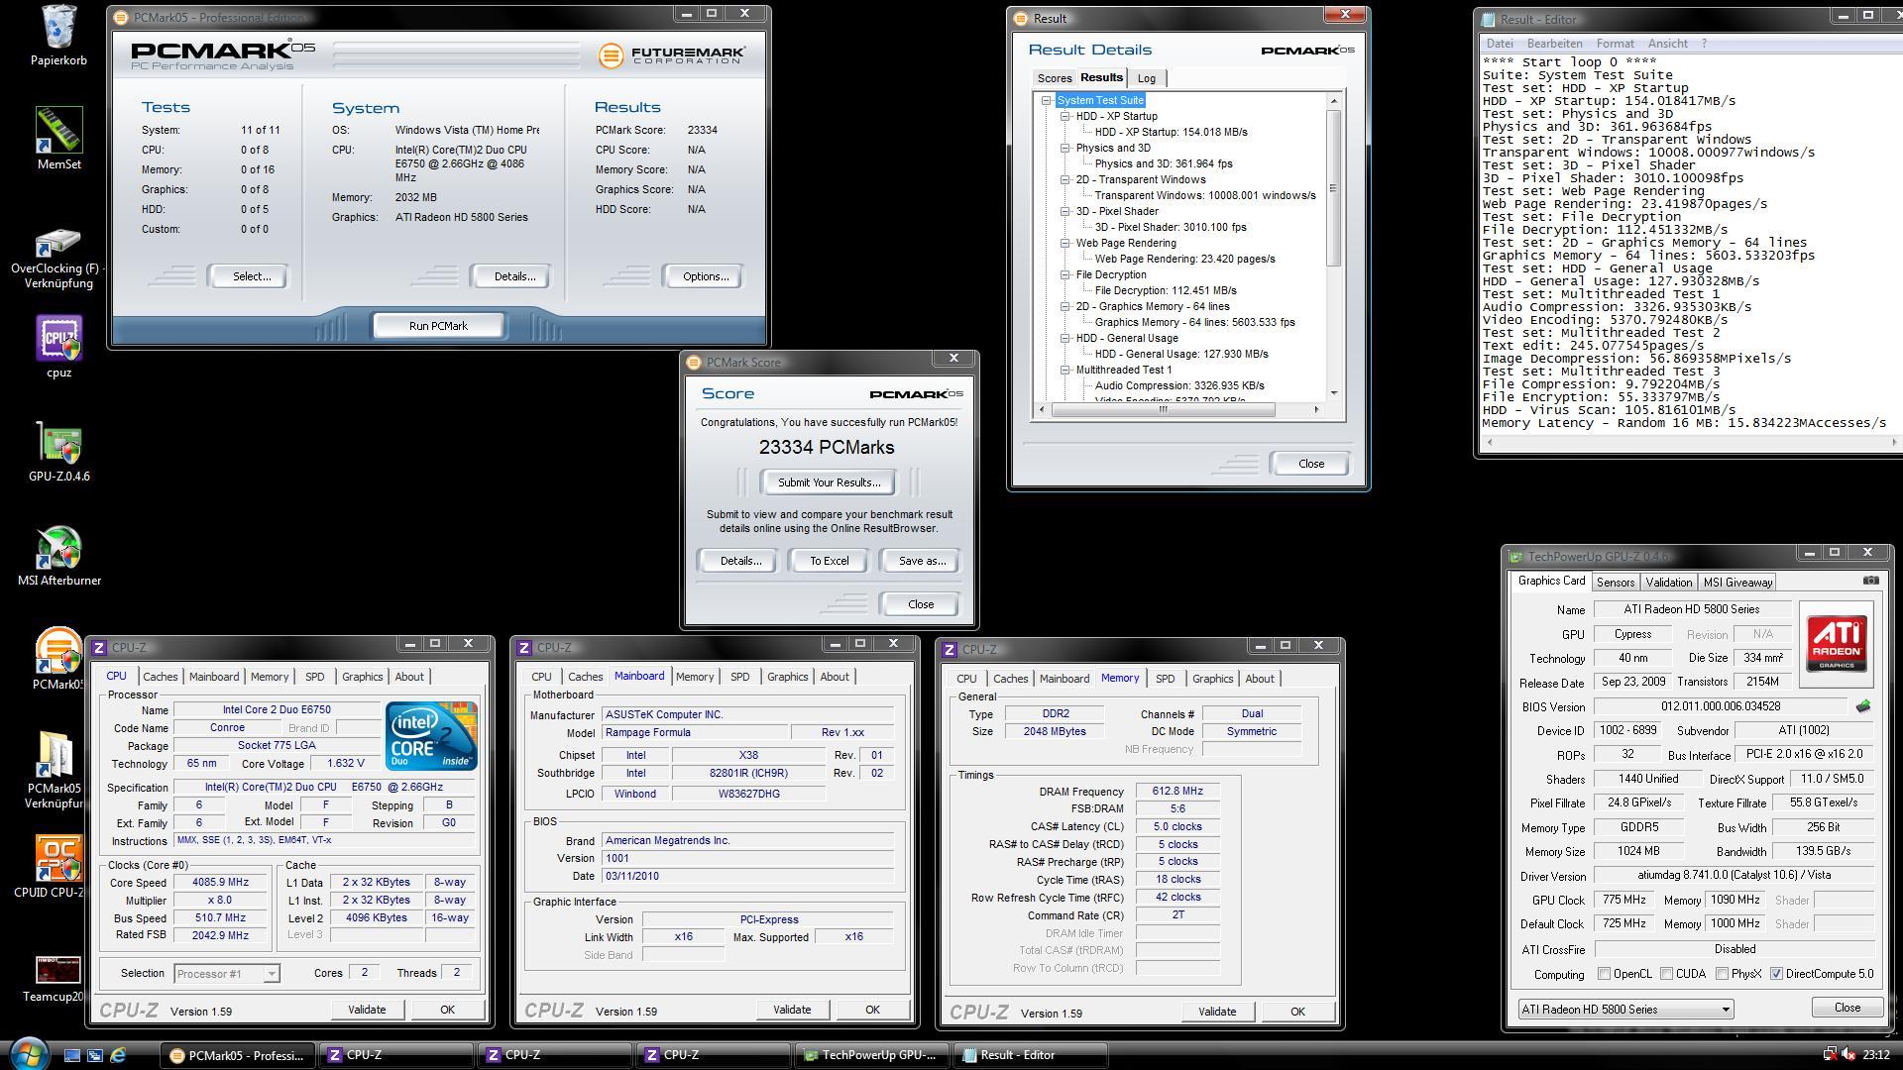Click the Futuremark Corporation logo

pos(671,54)
